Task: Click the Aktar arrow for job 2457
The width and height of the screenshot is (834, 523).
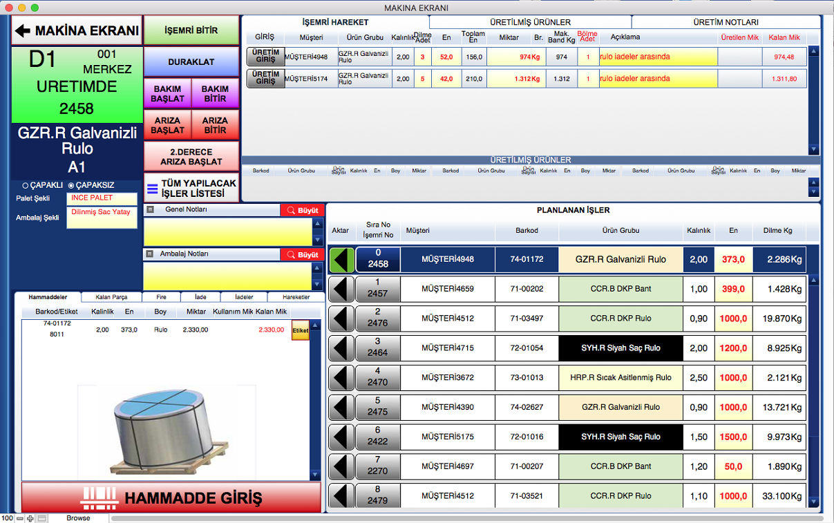Action: click(341, 289)
